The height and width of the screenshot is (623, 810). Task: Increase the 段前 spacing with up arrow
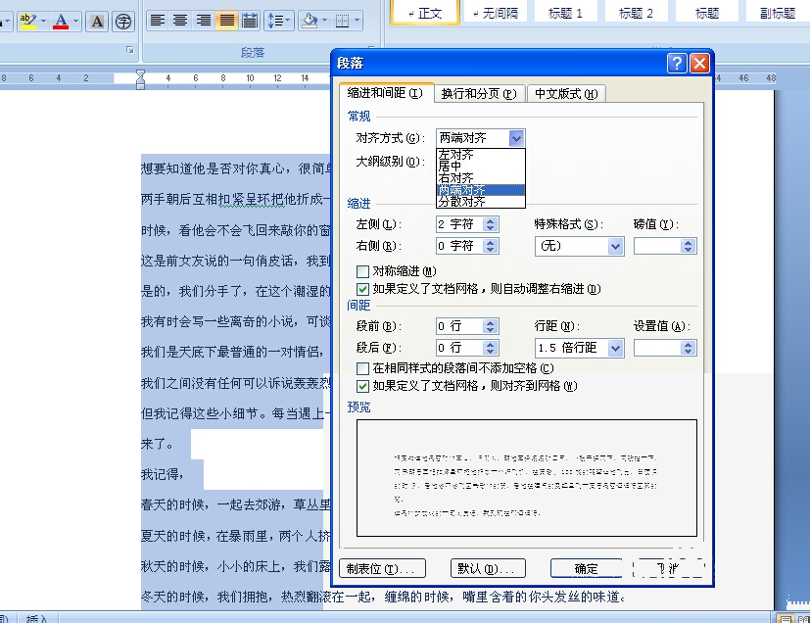(x=491, y=322)
